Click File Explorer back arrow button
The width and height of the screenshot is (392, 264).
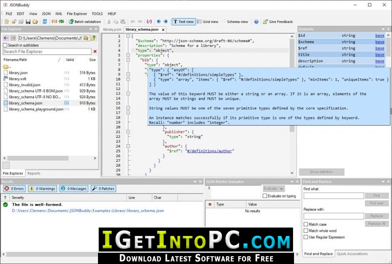pyautogui.click(x=6, y=38)
